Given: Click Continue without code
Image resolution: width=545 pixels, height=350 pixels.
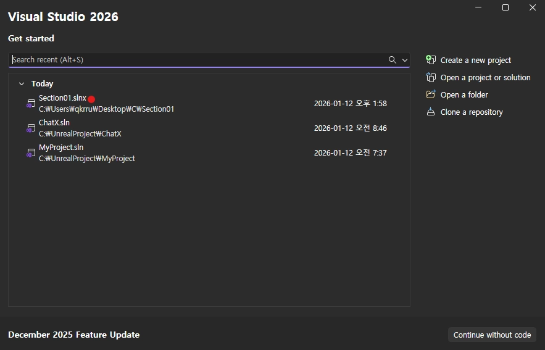Looking at the screenshot, I should 492,335.
